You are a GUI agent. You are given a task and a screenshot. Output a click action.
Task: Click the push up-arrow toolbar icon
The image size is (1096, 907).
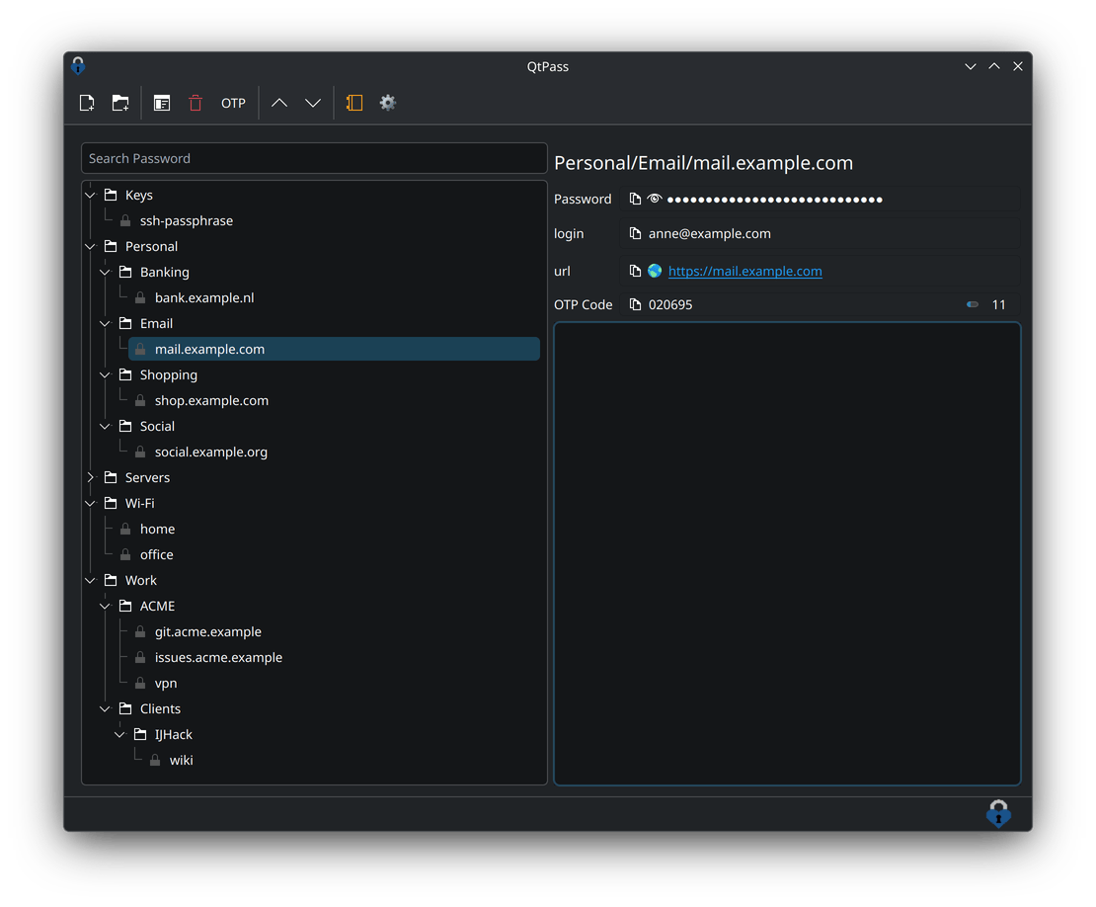tap(278, 103)
